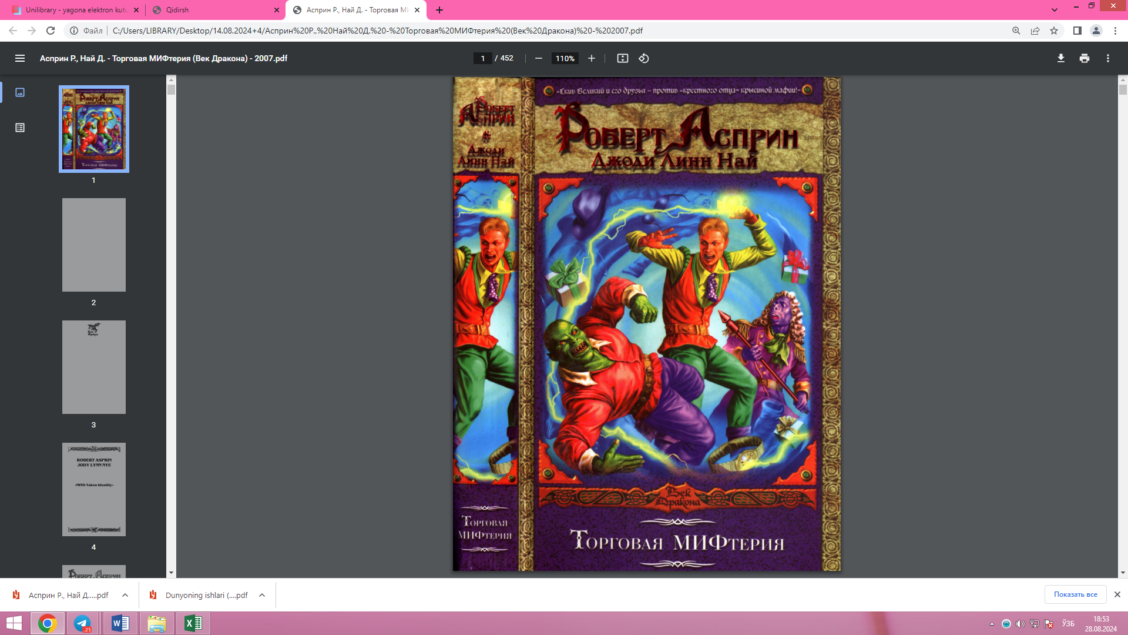Viewport: 1128px width, 635px height.
Task: Switch sidebar to thumbnails view
Action: tap(20, 92)
